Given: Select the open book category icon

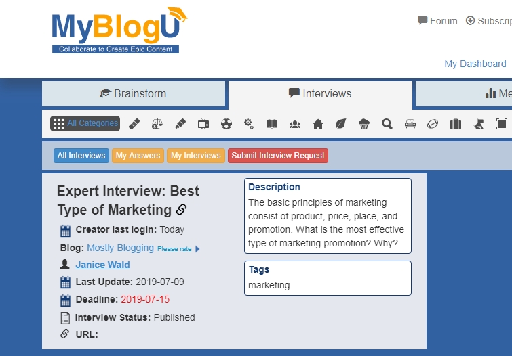Looking at the screenshot, I should [272, 124].
